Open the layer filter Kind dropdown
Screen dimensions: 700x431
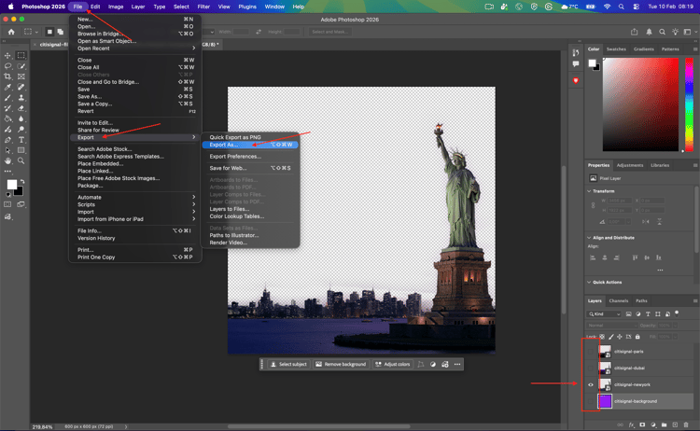click(605, 314)
